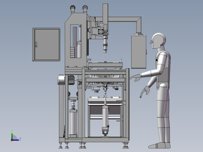Select the mannequin's lower hanging hand
Image resolution: width=203 pixels, height=152 pixels.
click(144, 92)
